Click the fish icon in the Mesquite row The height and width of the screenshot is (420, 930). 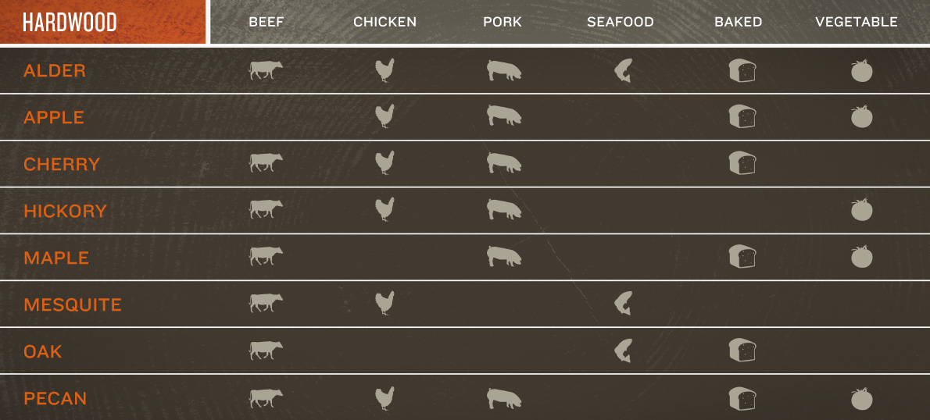click(622, 303)
